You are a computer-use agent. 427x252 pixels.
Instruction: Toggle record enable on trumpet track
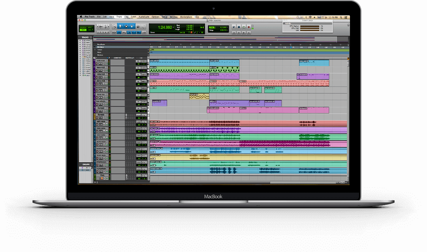click(97, 112)
